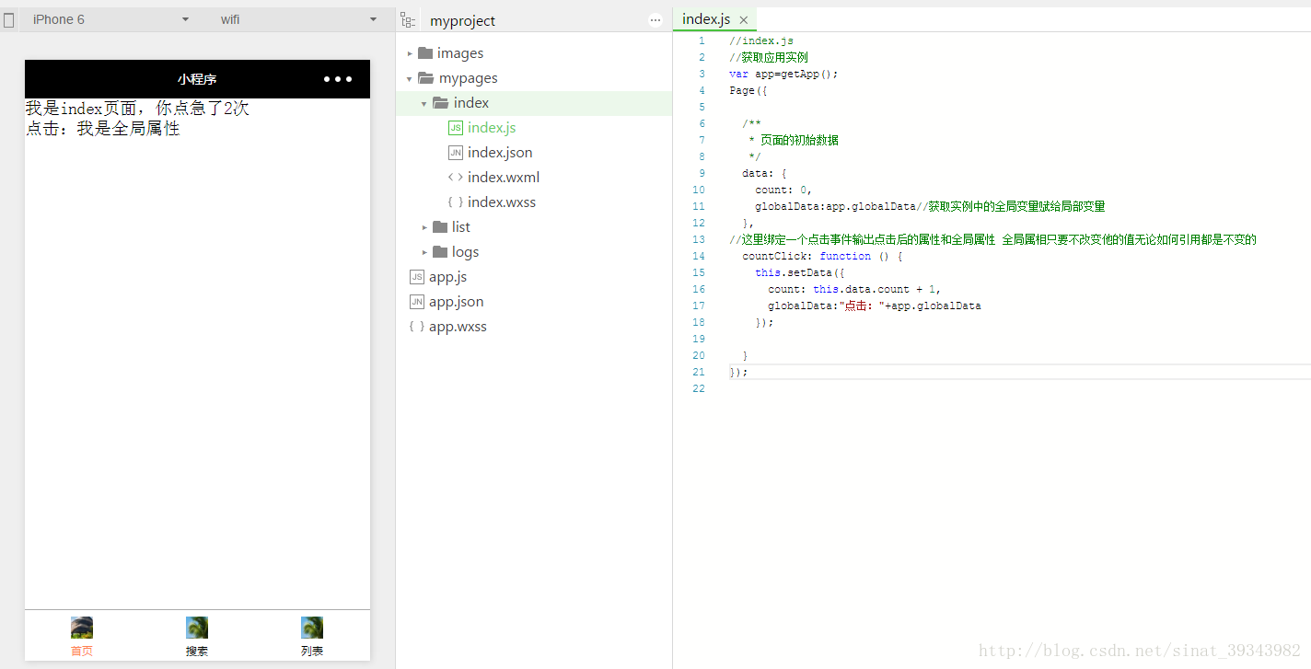Viewport: 1311px width, 669px height.
Task: Tap the 搜索 tab bar icon
Action: coord(197,628)
